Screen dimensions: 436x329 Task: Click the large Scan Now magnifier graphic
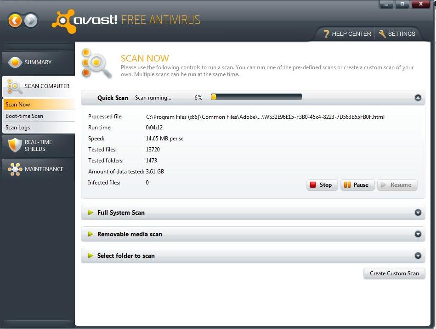(96, 63)
